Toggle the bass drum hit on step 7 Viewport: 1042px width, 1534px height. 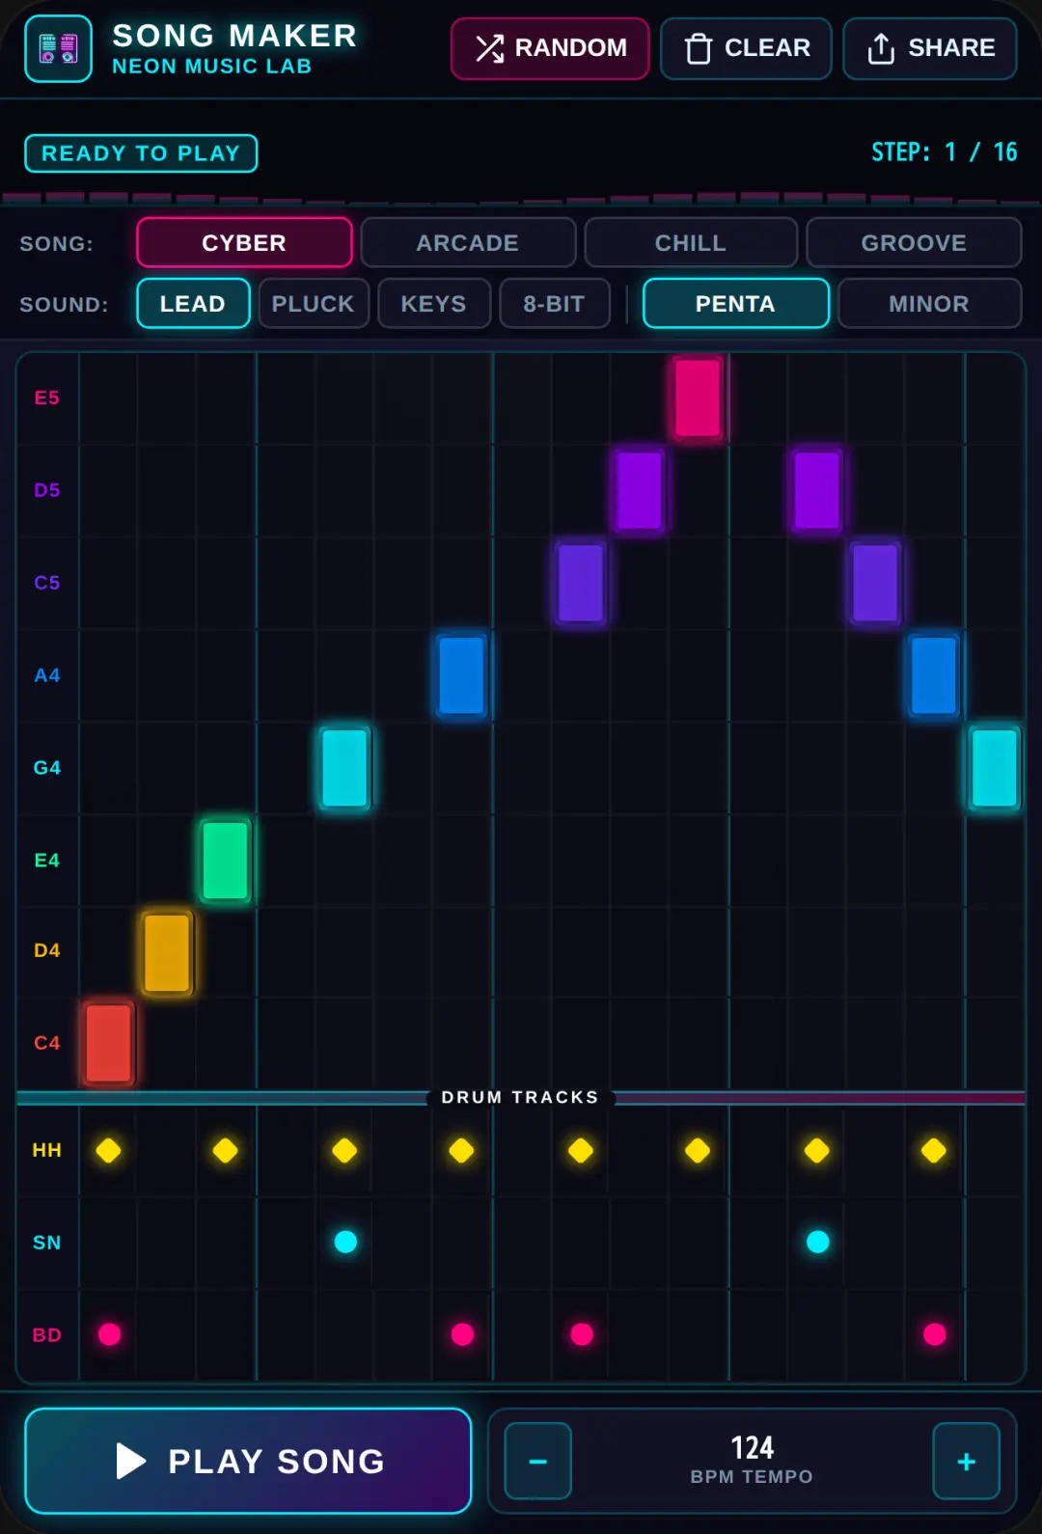[463, 1334]
